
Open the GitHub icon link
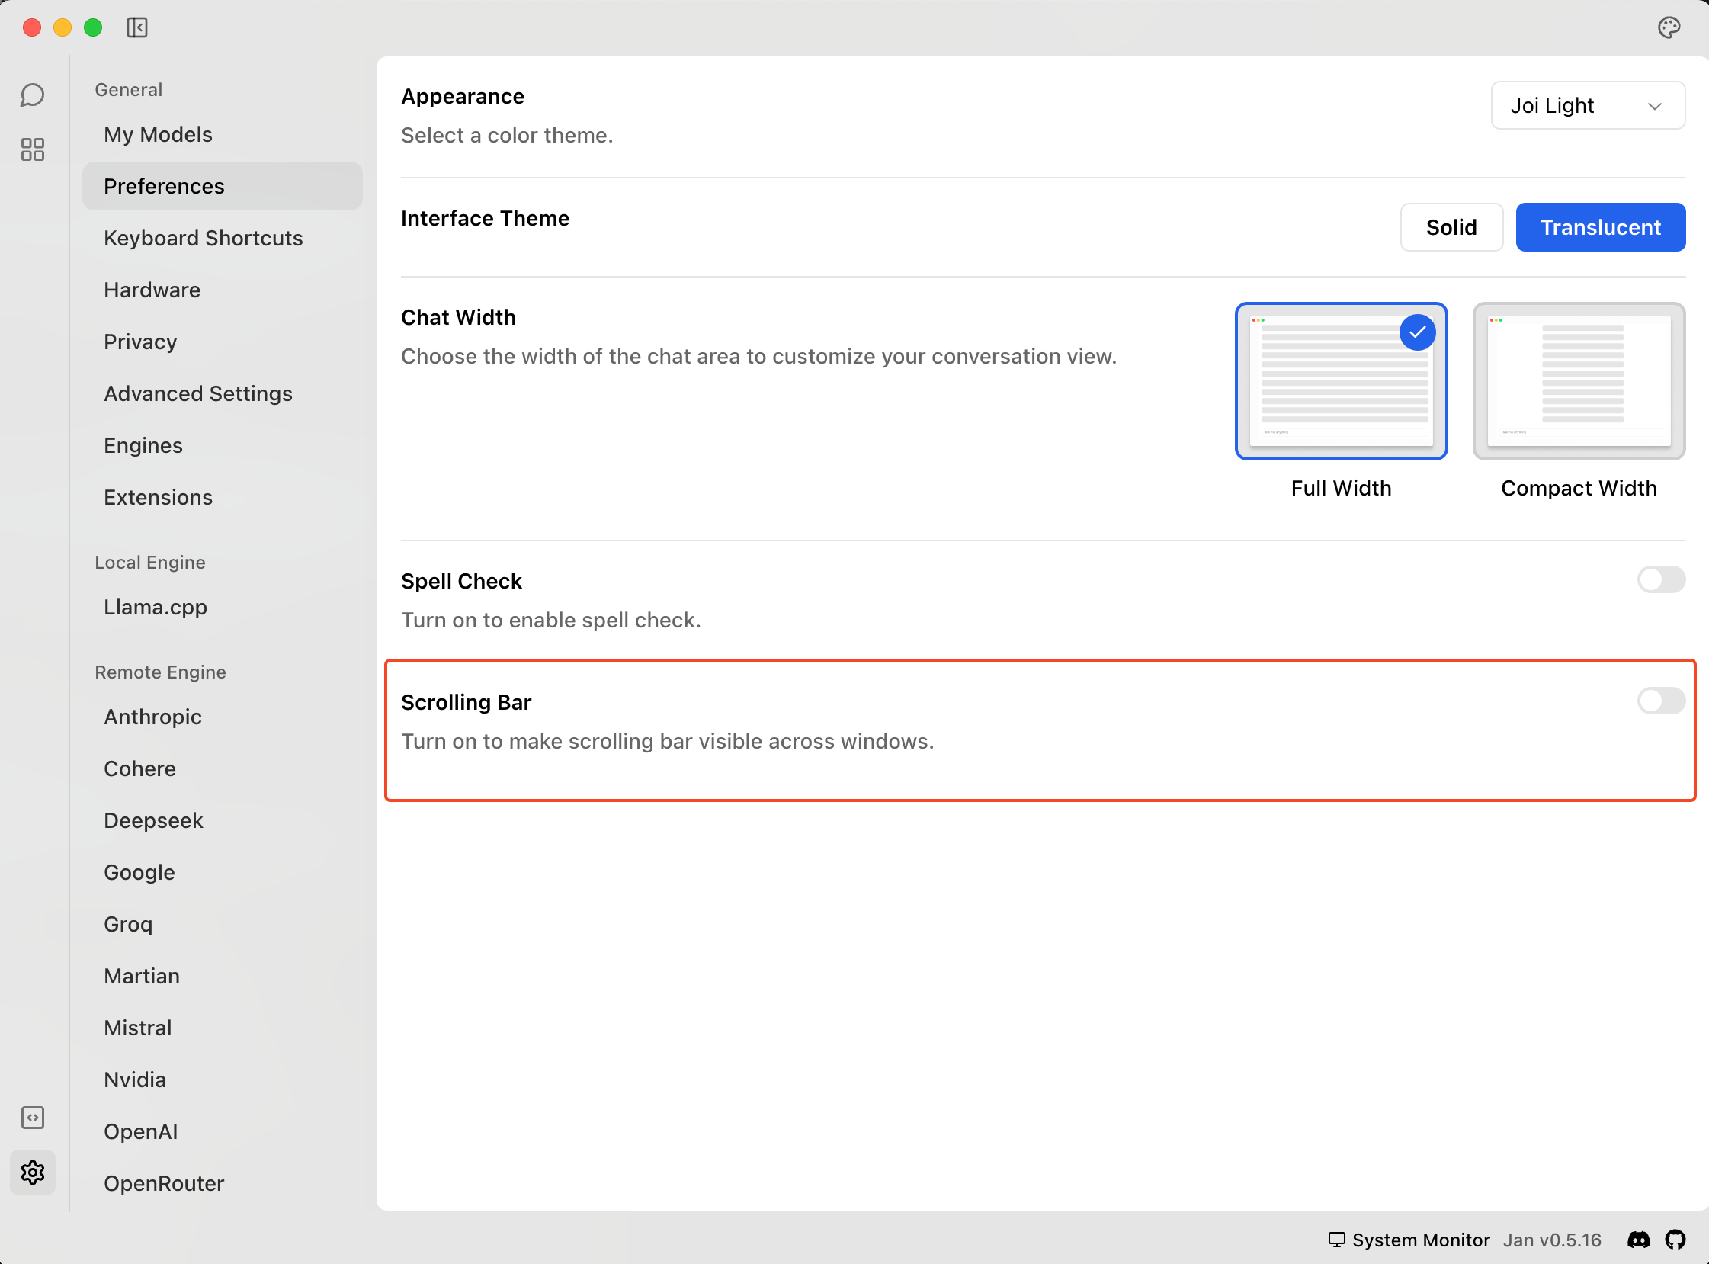(1675, 1240)
